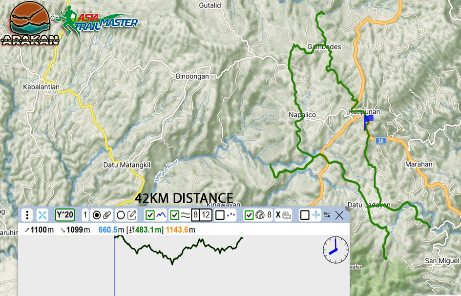
Task: Enable the dotted points checkbox
Action: tap(220, 215)
